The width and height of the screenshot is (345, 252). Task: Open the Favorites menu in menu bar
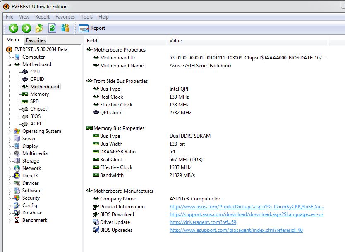[x=65, y=17]
